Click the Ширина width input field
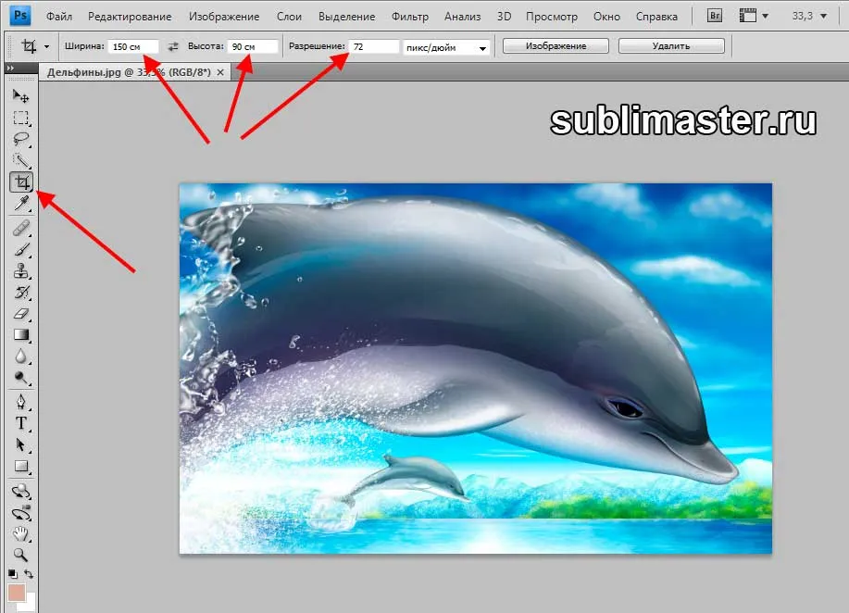The width and height of the screenshot is (849, 613). pyautogui.click(x=133, y=46)
